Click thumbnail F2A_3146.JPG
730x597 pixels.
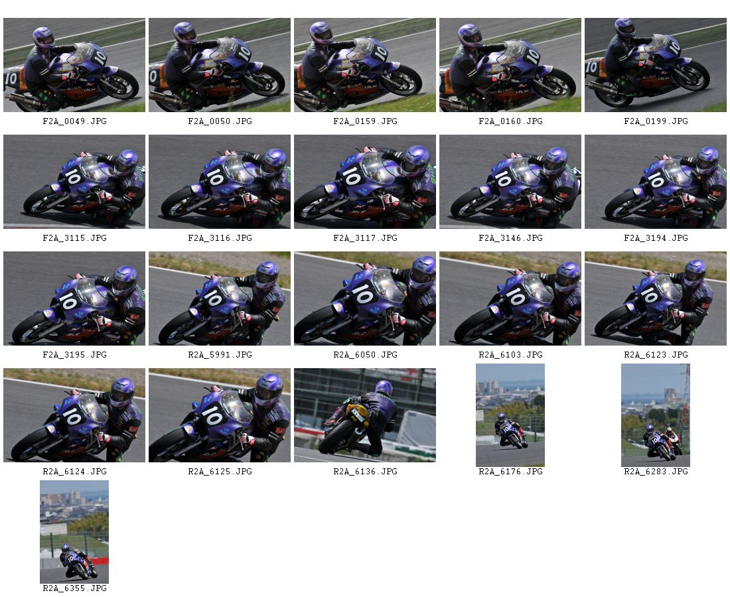click(510, 182)
